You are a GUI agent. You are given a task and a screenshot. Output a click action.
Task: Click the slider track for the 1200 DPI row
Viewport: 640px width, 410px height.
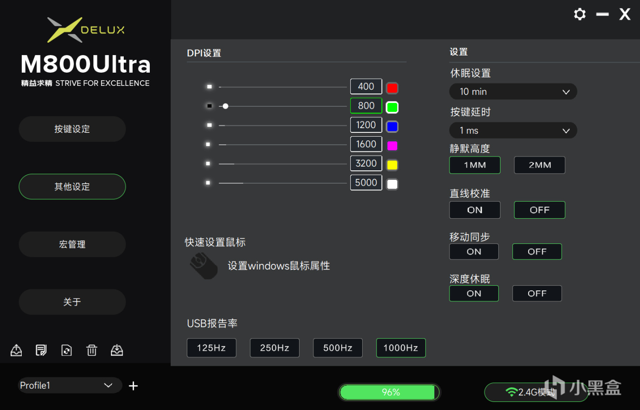point(283,126)
